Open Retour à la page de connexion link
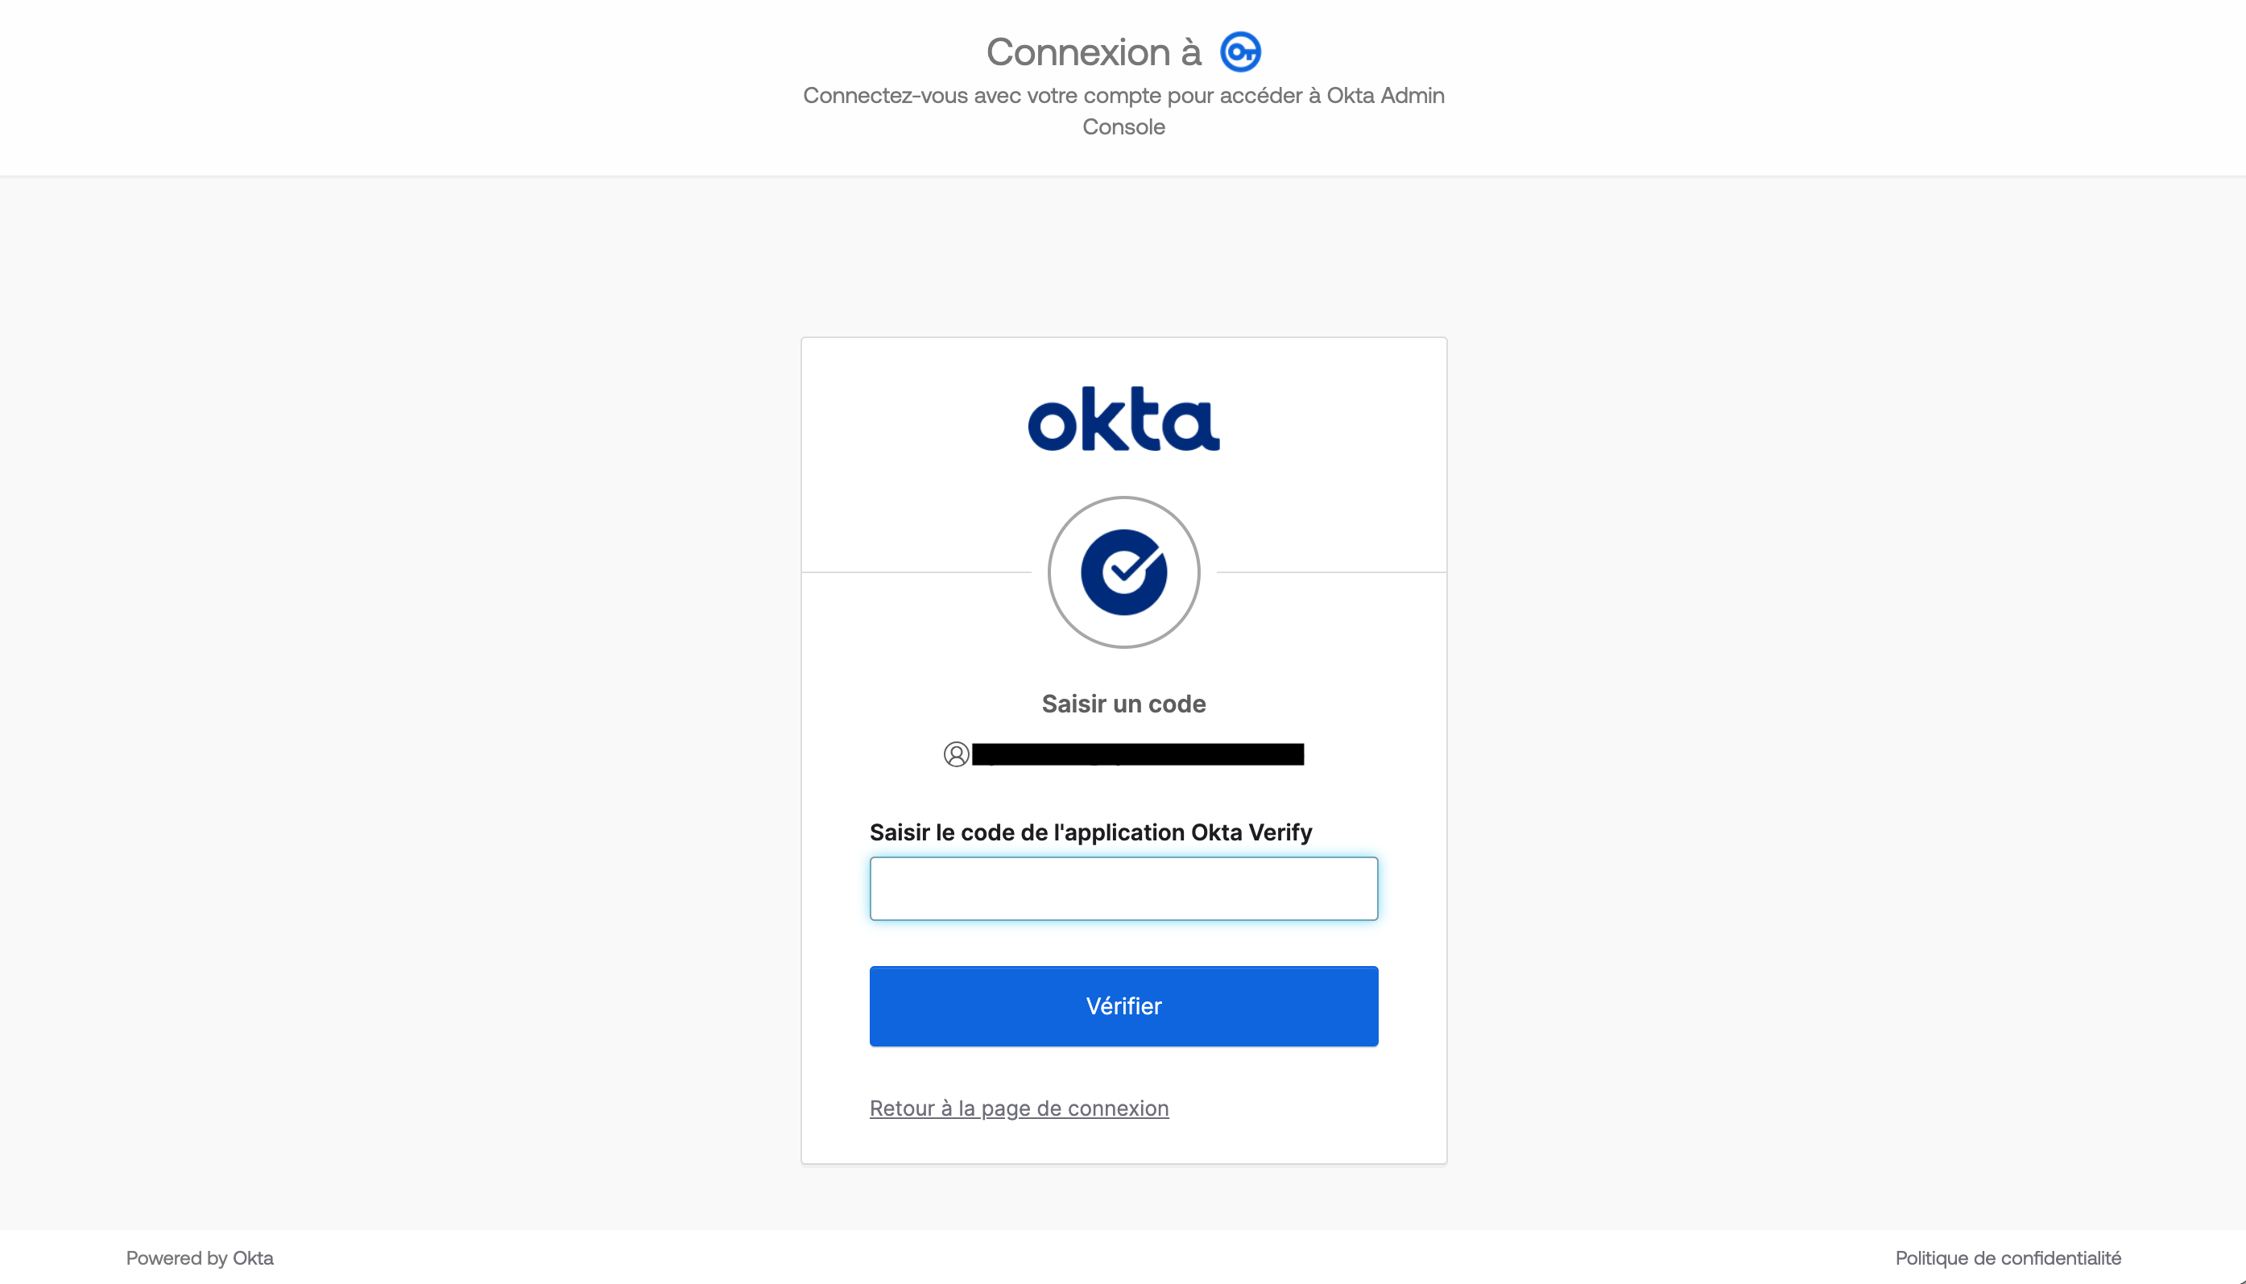The height and width of the screenshot is (1284, 2246). [x=1019, y=1109]
